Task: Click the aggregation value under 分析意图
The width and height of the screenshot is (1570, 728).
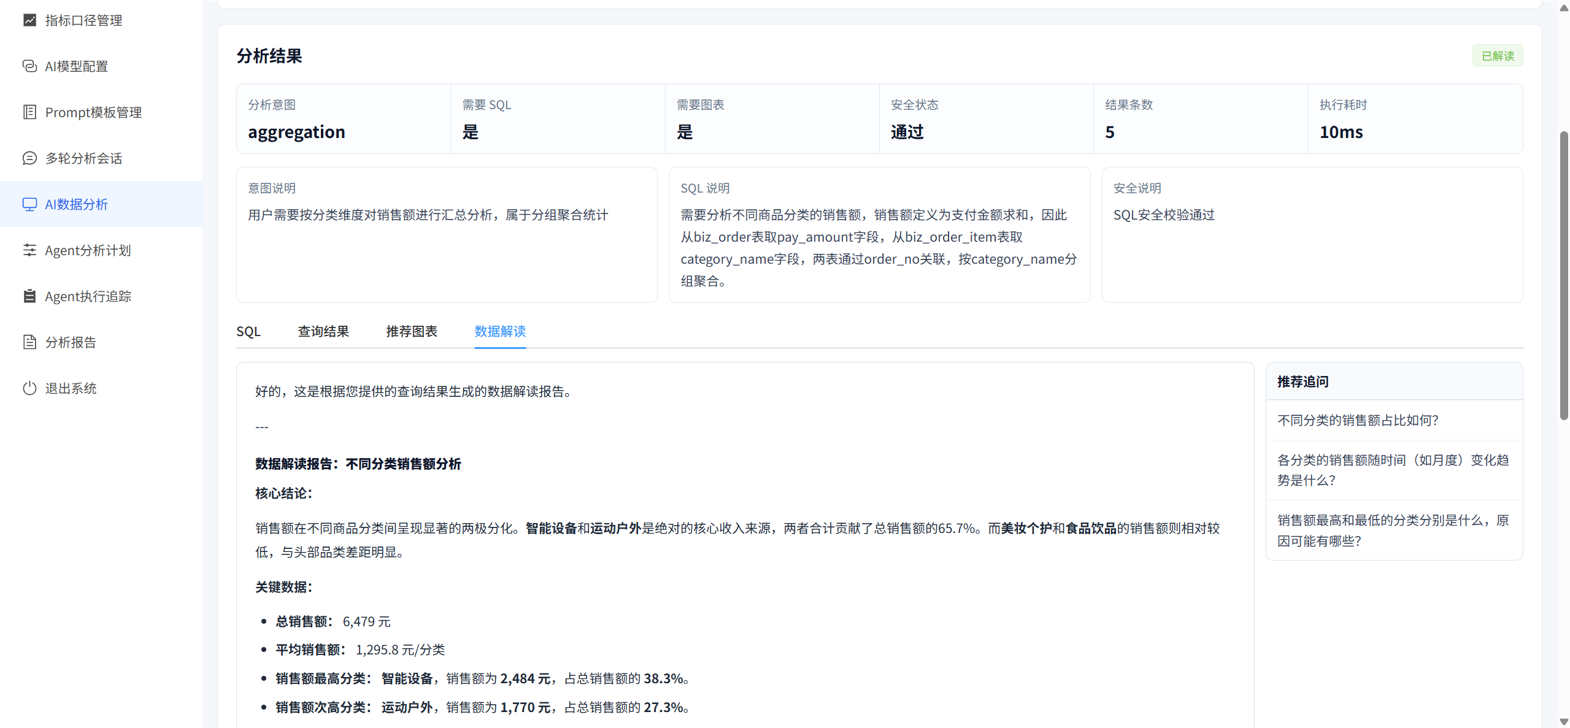Action: point(296,132)
